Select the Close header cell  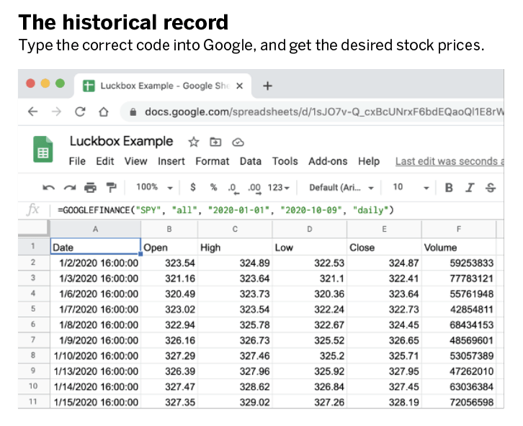pyautogui.click(x=384, y=247)
